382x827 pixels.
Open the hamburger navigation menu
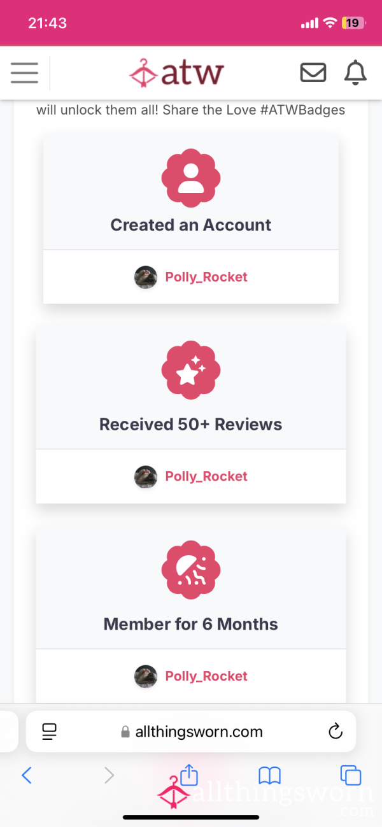pos(24,73)
